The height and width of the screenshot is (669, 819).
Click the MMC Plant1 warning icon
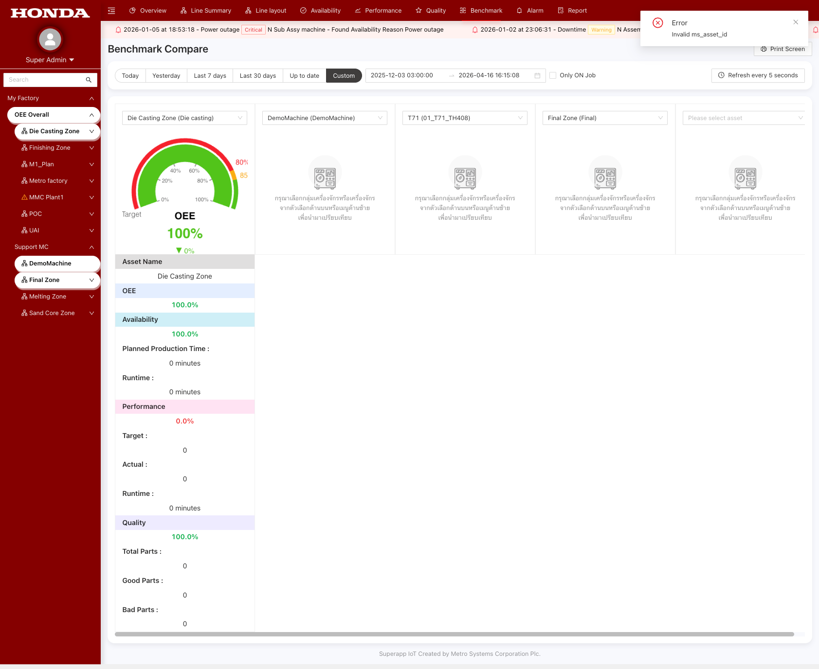24,197
